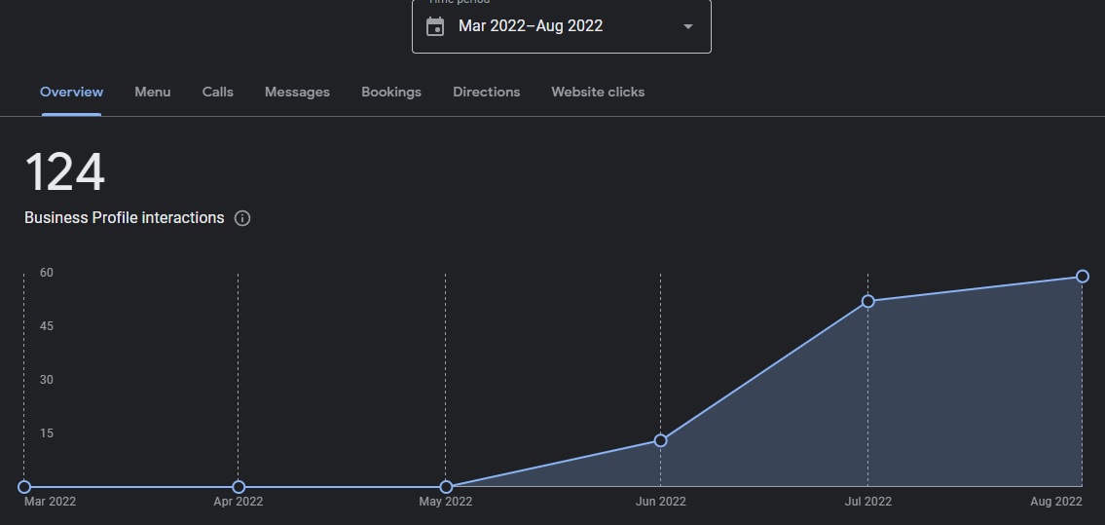This screenshot has width=1105, height=525.
Task: Click the May 2022 axis label
Action: tap(445, 502)
